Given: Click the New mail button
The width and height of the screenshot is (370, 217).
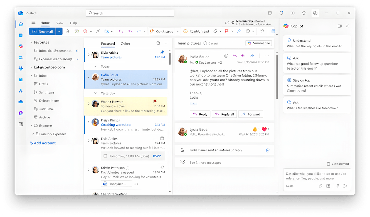Looking at the screenshot, I should (x=43, y=31).
